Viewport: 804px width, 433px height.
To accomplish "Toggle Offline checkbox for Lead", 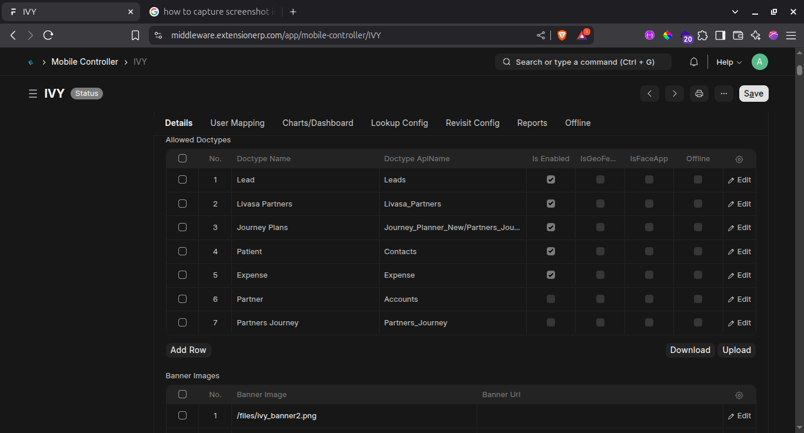I will tap(698, 179).
